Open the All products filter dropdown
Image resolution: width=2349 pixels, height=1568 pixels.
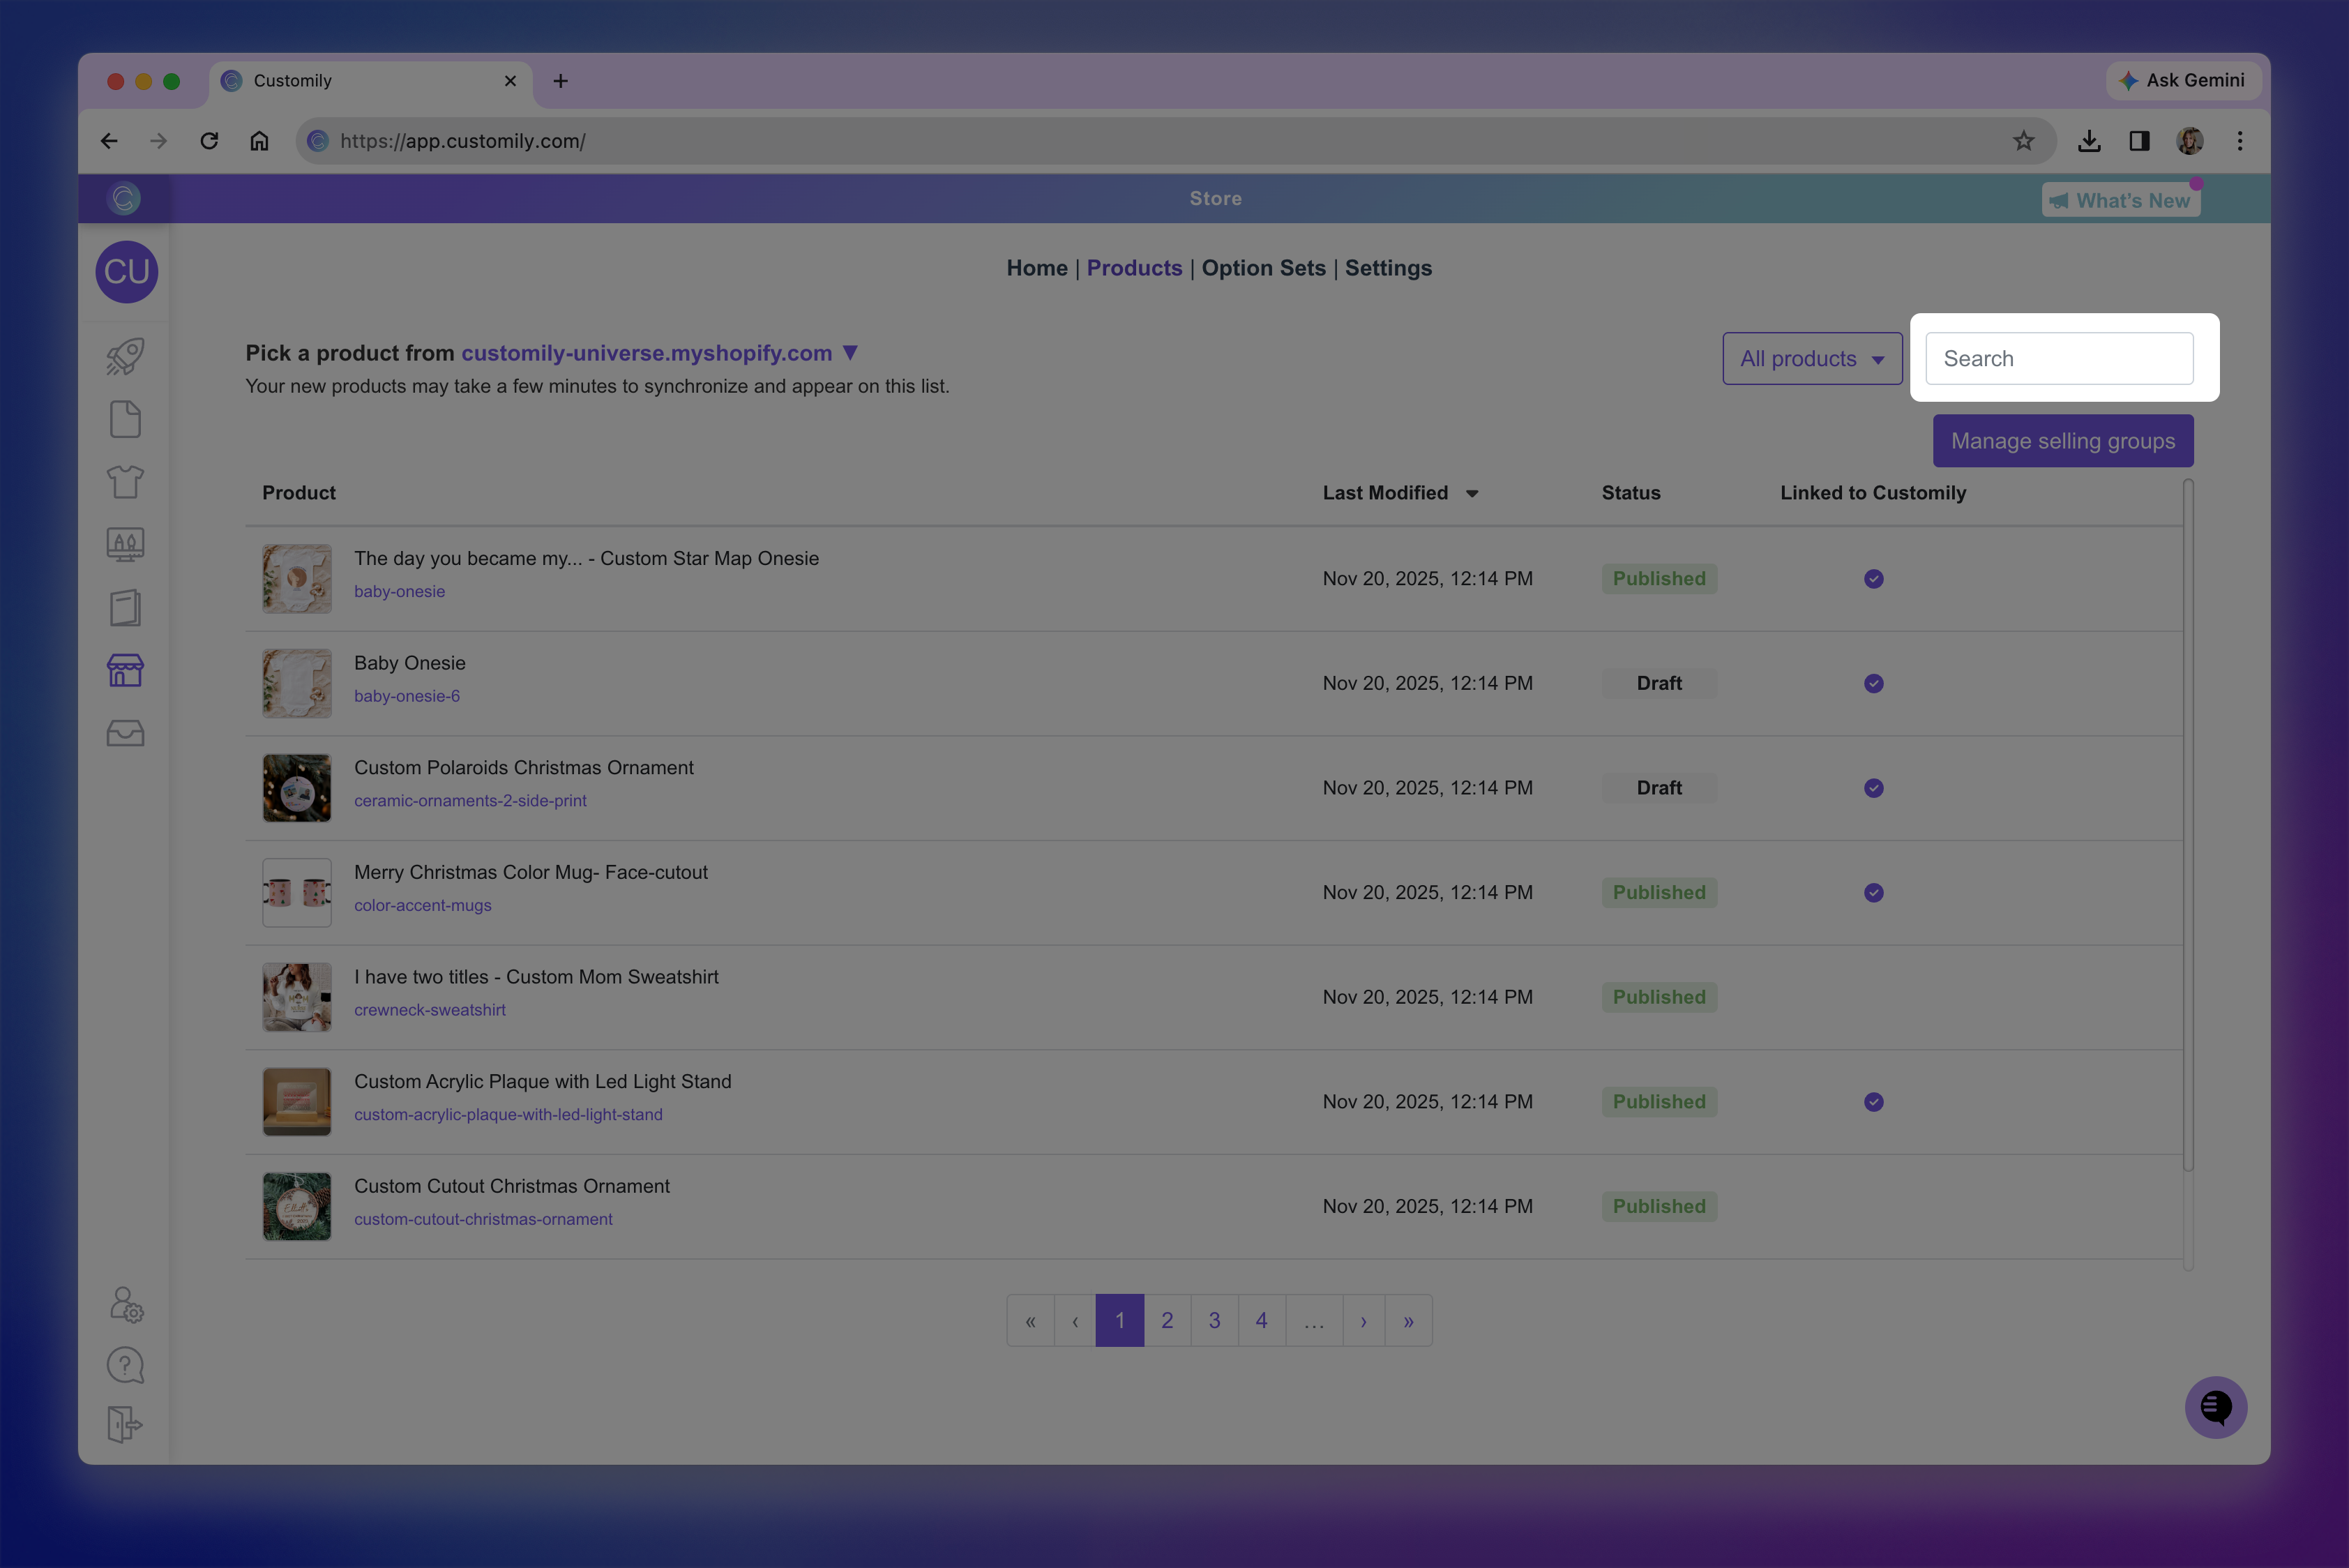(x=1811, y=358)
